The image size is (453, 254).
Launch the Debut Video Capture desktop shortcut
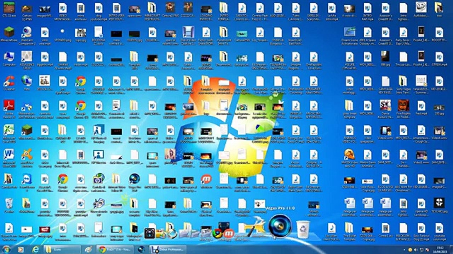(188, 35)
